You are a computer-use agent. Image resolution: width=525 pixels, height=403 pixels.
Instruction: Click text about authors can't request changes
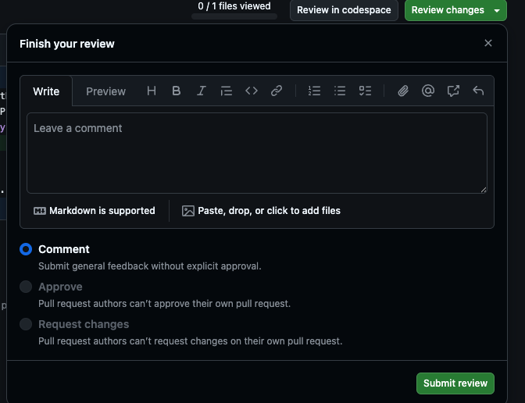(190, 341)
